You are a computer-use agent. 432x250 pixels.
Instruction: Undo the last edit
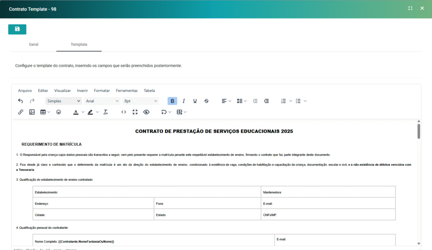(x=20, y=101)
